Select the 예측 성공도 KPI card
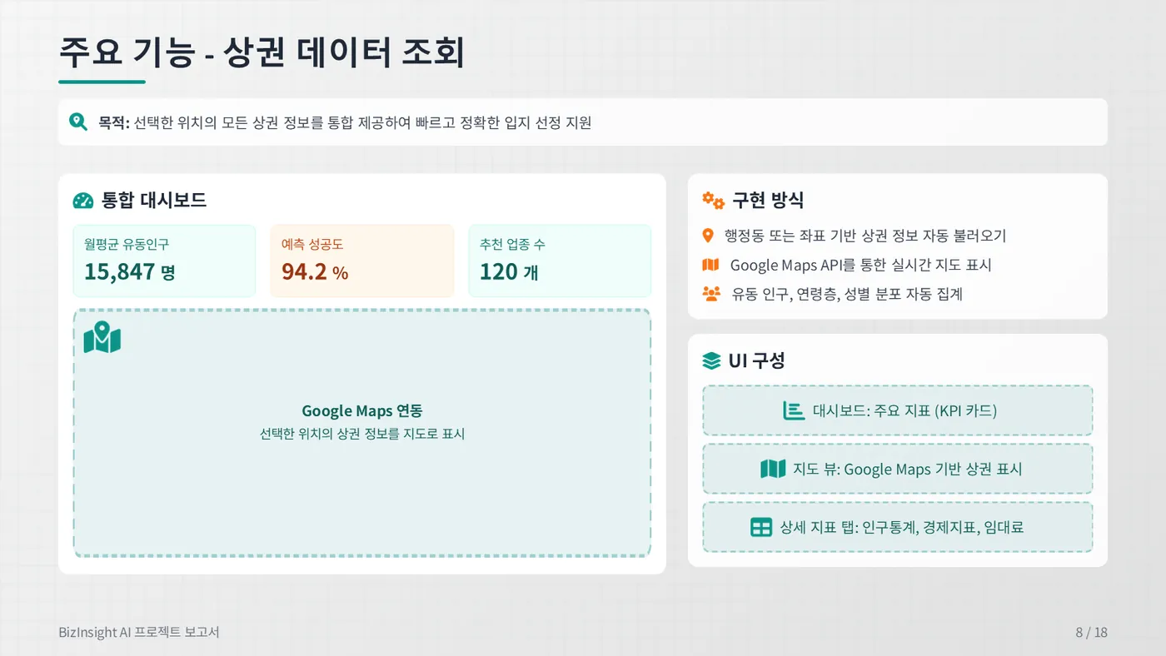 (x=362, y=261)
